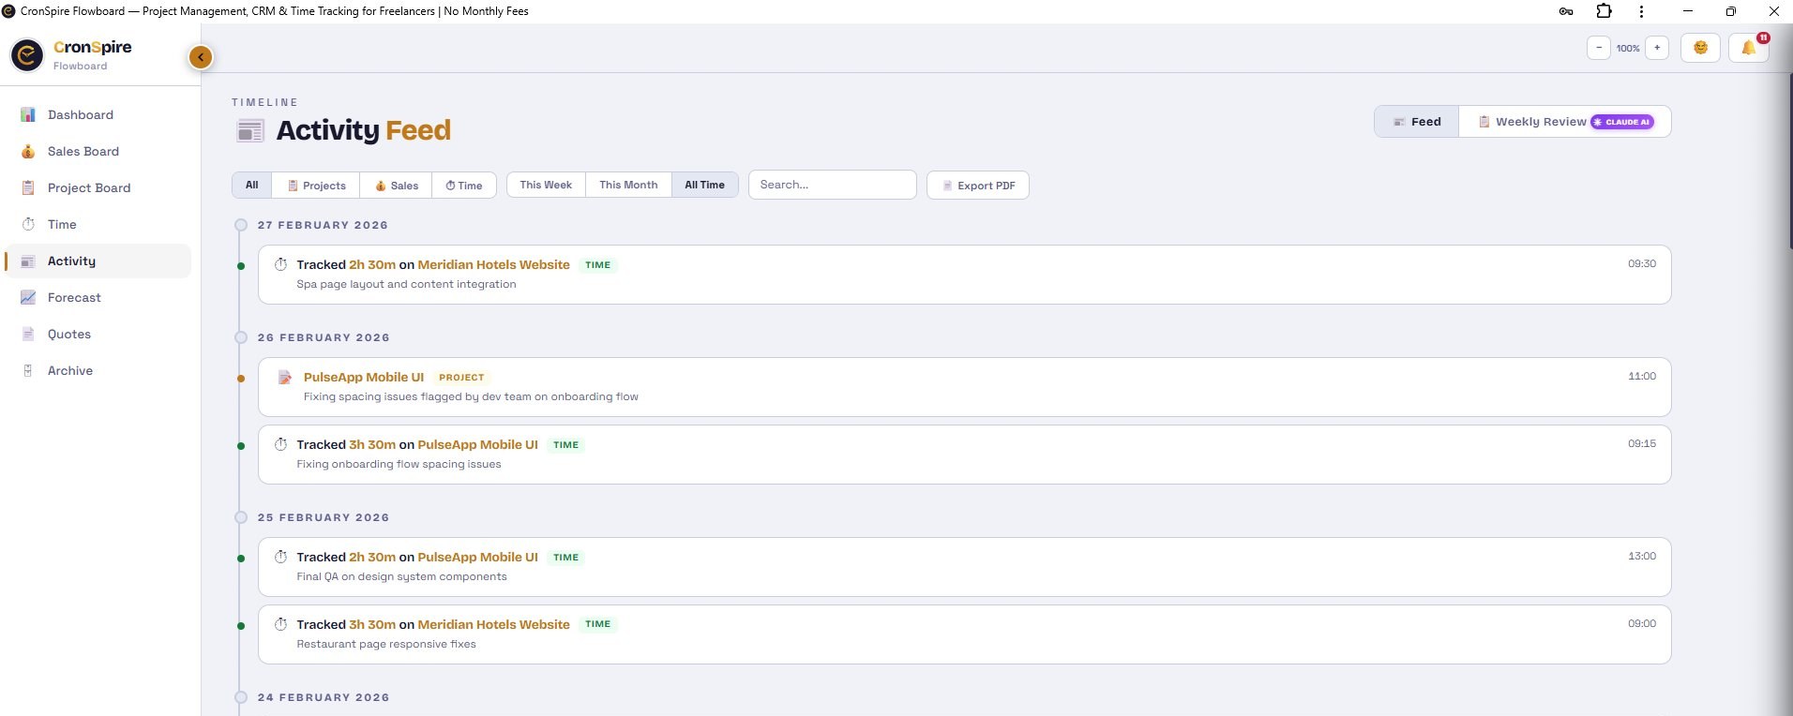Click the PulseApp project document icon at 11:00

284,377
